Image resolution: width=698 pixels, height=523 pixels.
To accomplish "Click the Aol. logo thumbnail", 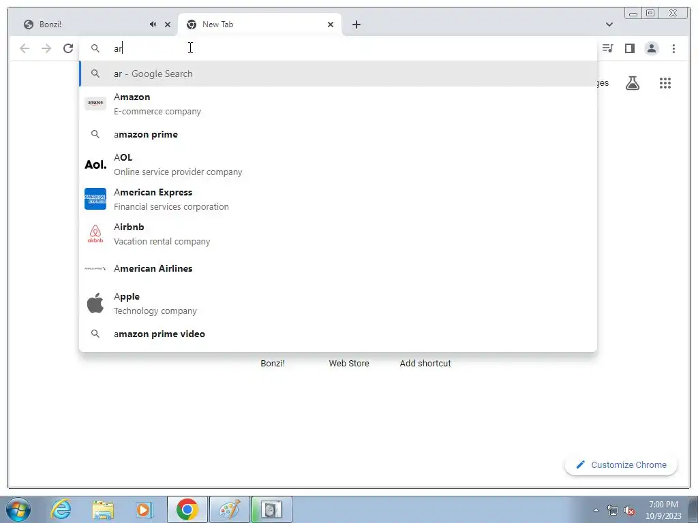I will 95,165.
